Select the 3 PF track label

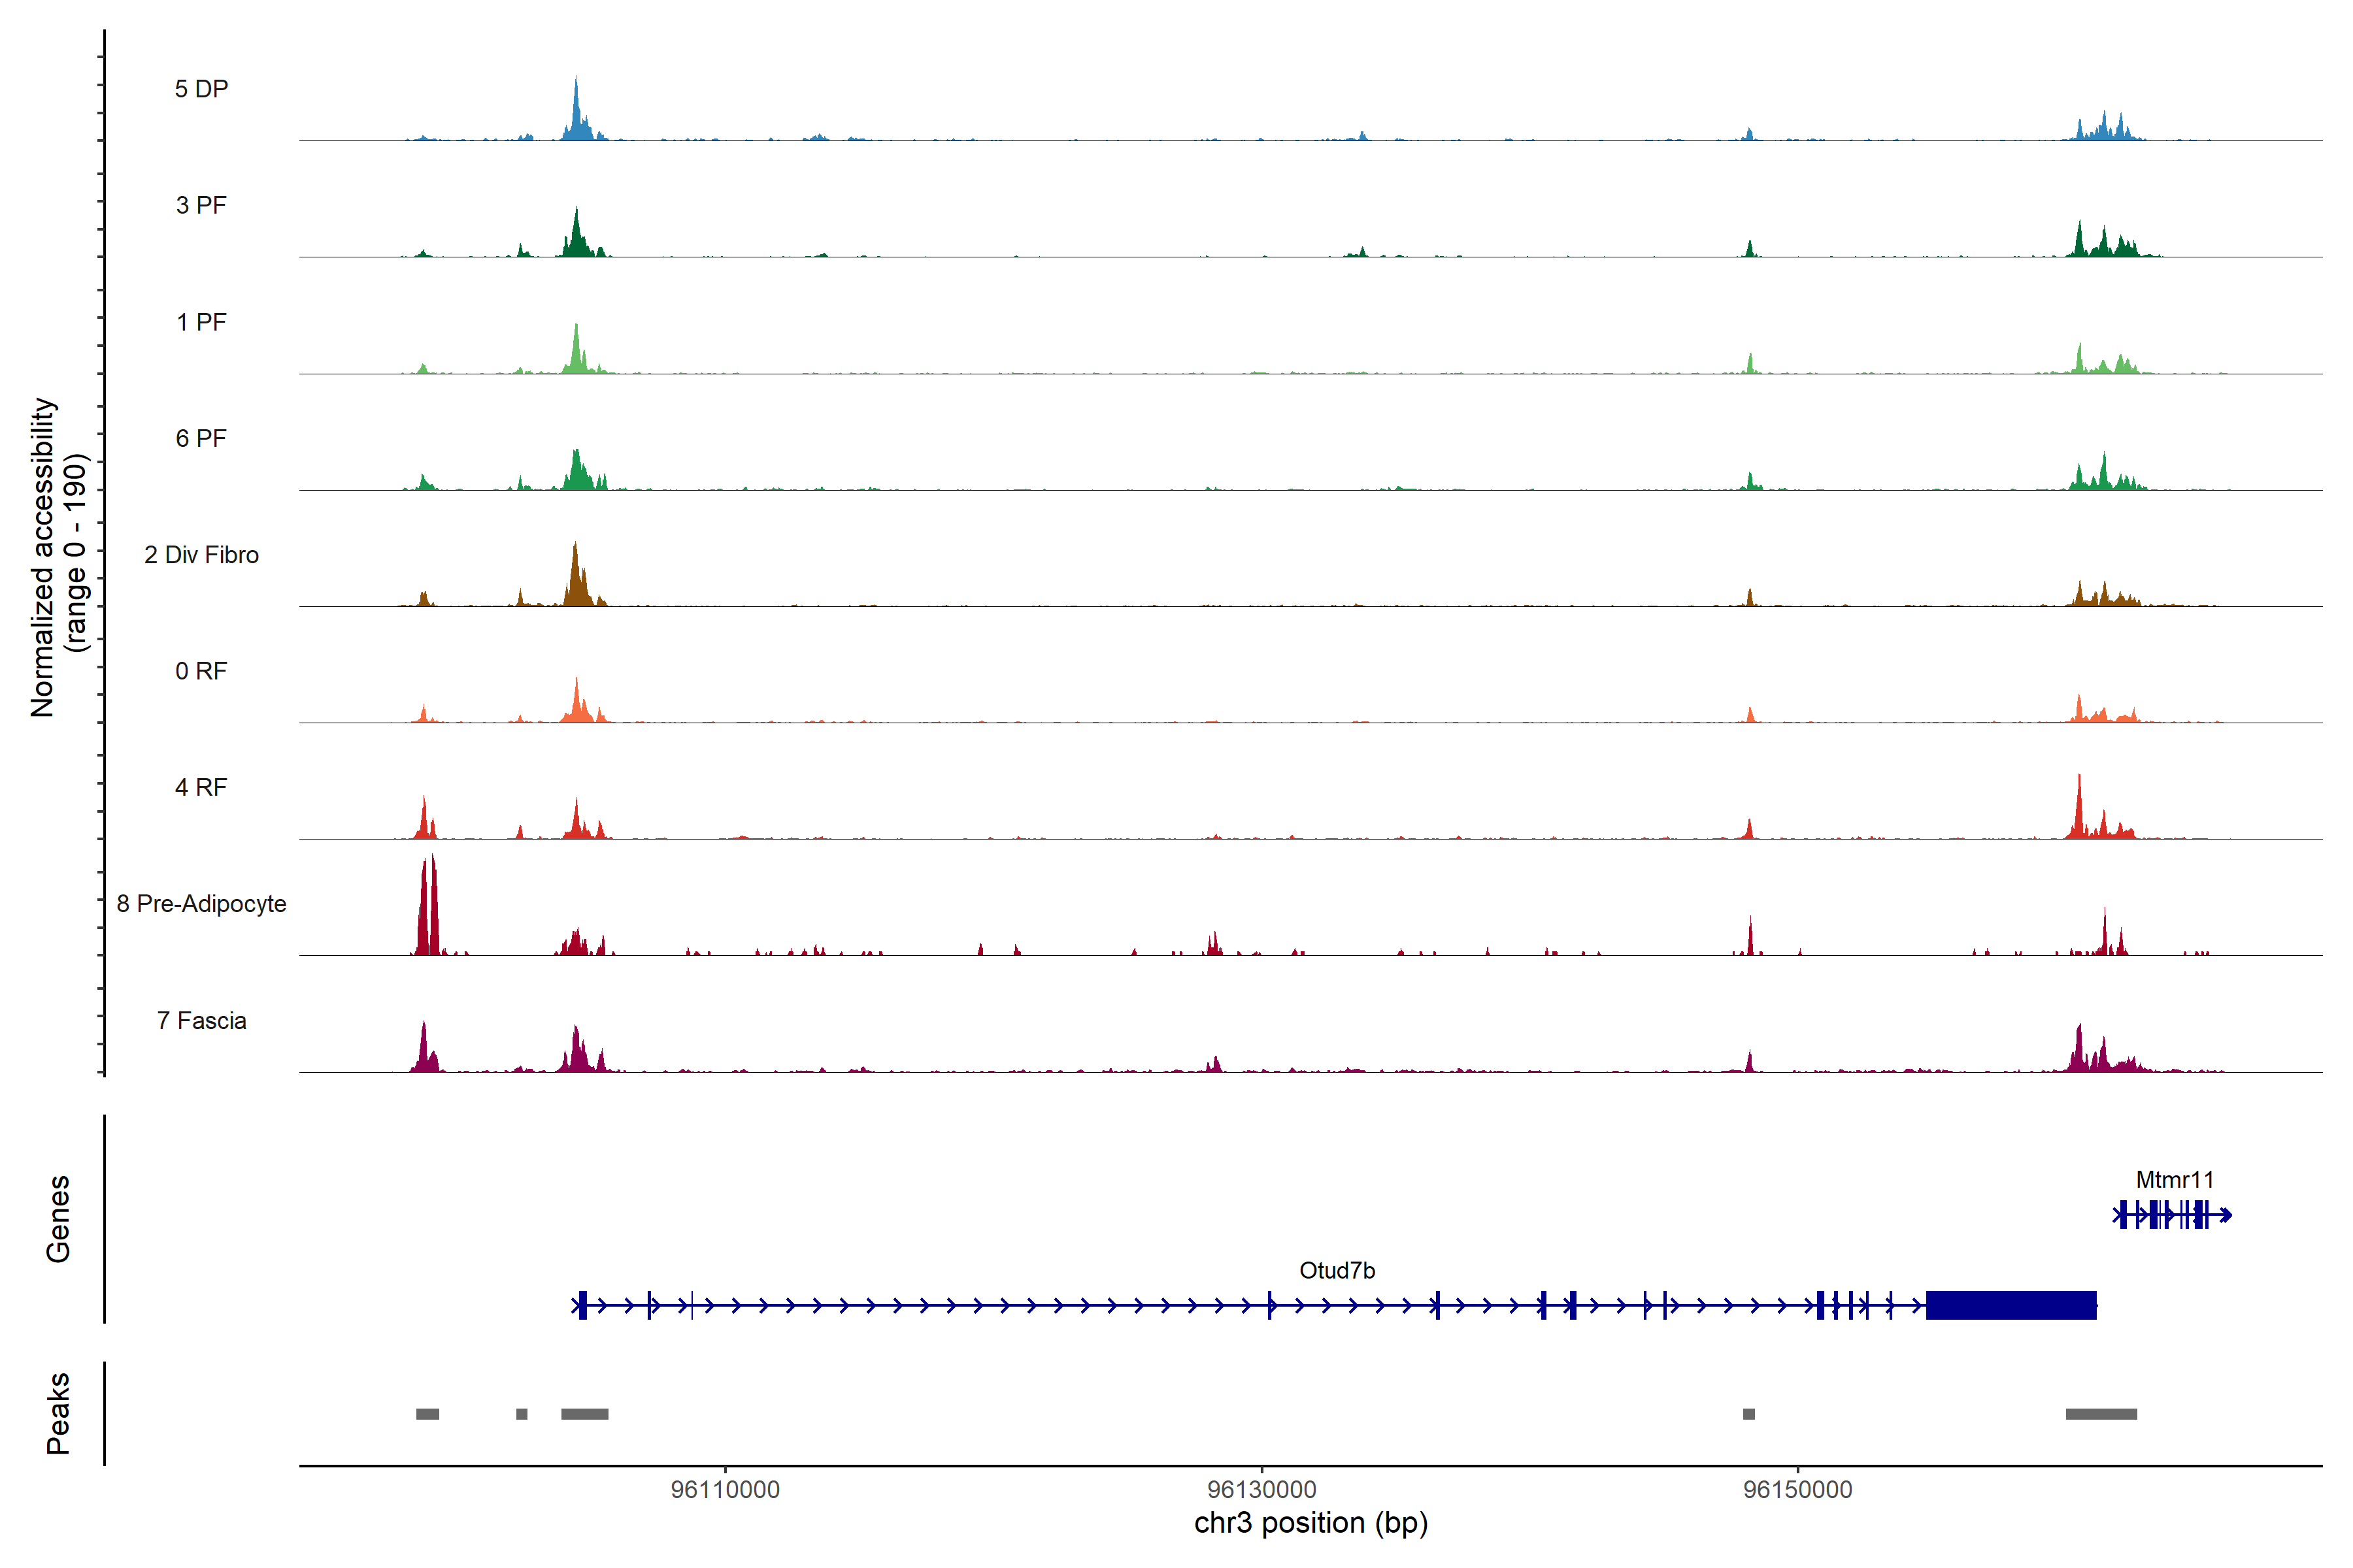pyautogui.click(x=201, y=205)
